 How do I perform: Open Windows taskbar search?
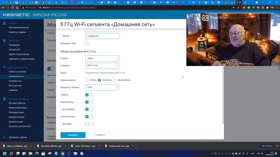pyautogui.click(x=11, y=154)
